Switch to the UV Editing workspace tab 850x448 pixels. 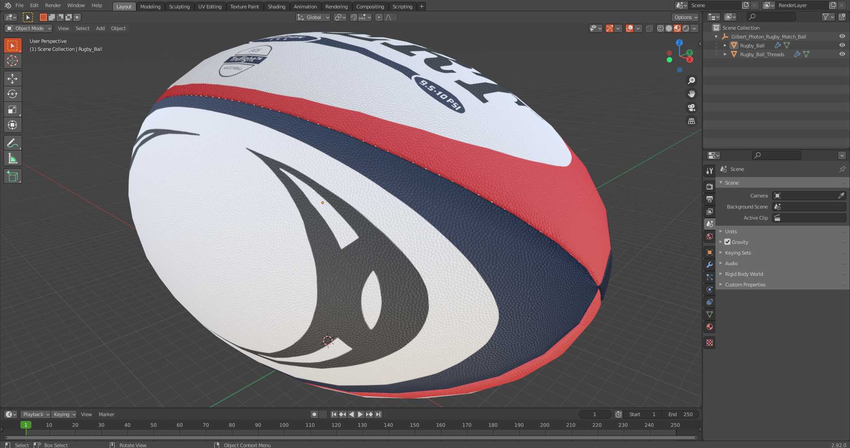point(210,6)
